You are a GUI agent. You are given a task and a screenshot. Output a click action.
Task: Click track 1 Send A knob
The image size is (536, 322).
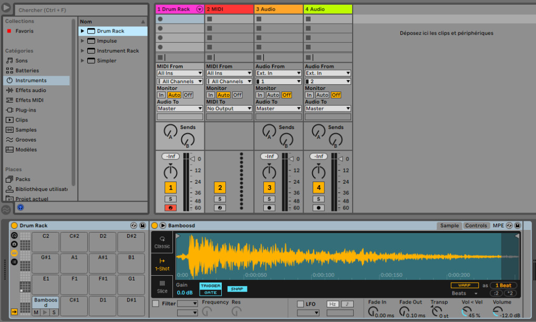pos(170,132)
